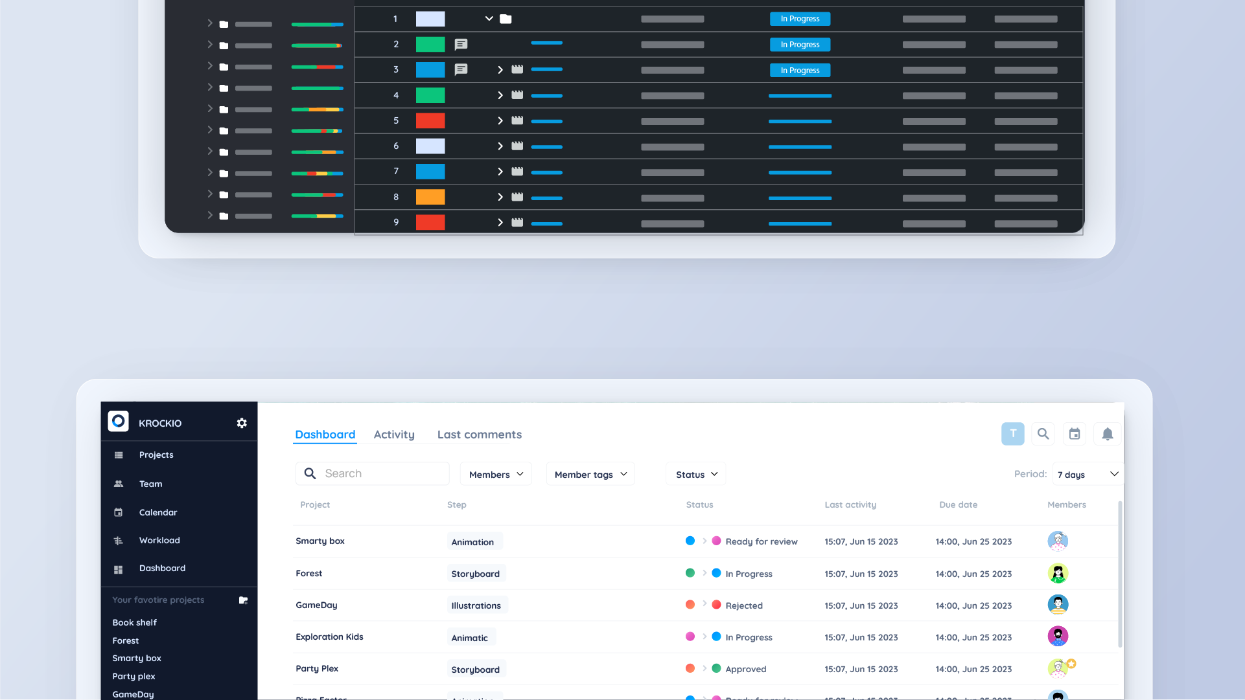Click the light blue swatch in row 1

[x=430, y=19]
